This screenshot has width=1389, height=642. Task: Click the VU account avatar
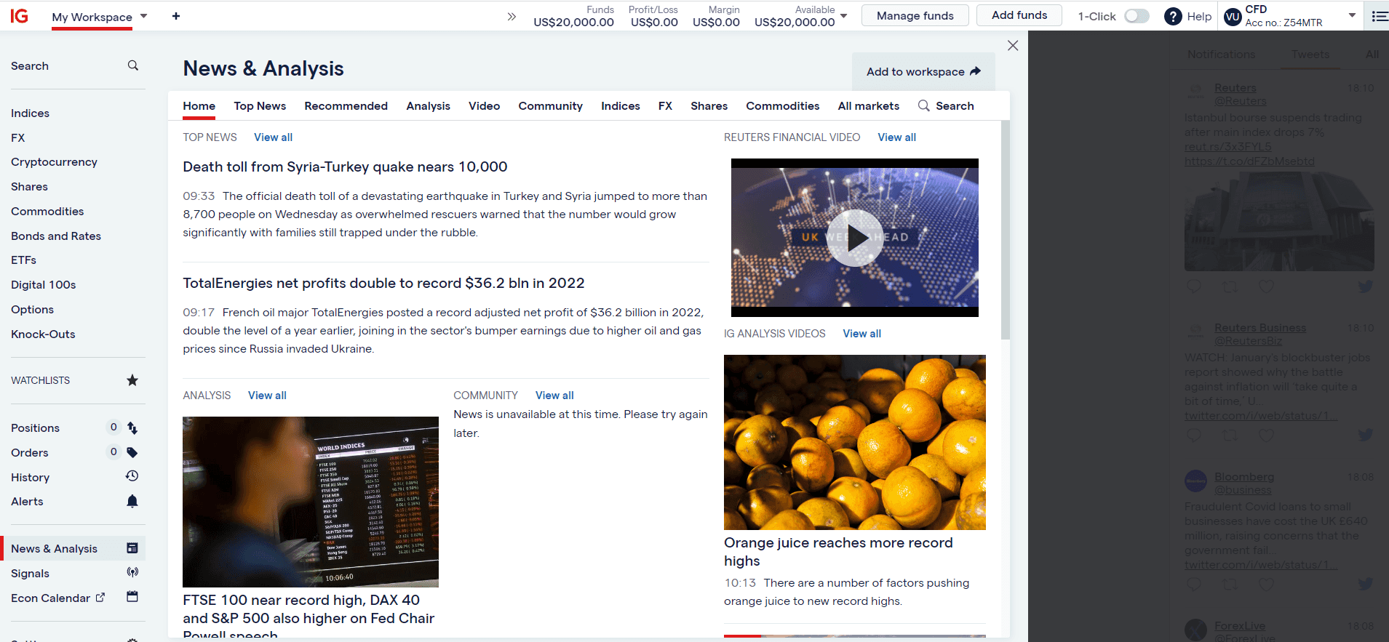(x=1233, y=16)
